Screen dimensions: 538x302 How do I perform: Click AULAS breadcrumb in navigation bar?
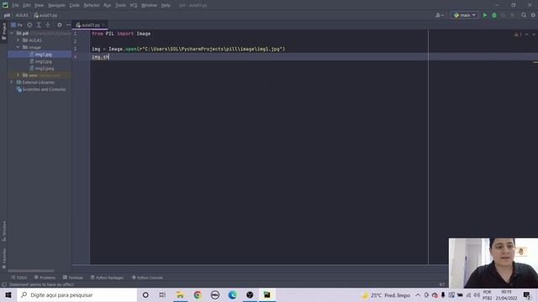coord(22,15)
